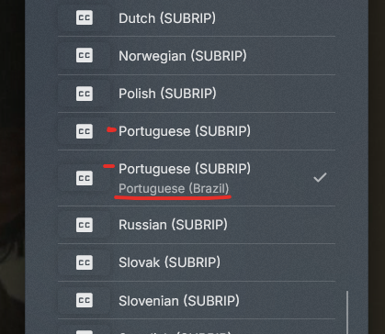Click the CC icon next to Norwegian

click(x=85, y=55)
